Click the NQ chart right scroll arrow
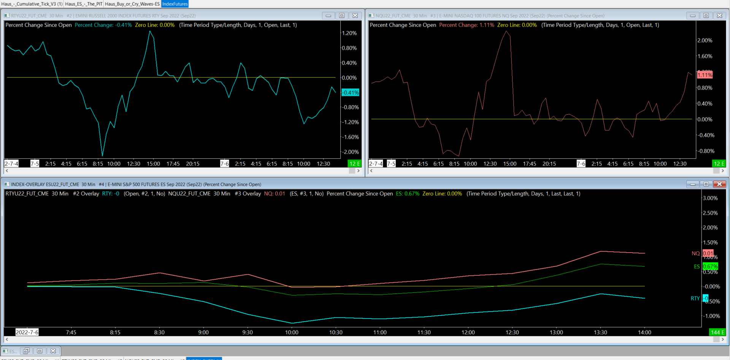730x360 pixels. [723, 171]
